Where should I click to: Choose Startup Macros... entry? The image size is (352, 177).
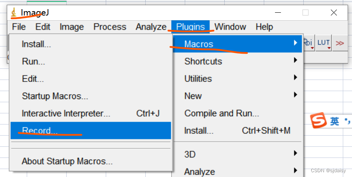tap(91, 96)
